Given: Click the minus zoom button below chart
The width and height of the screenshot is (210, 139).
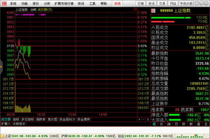Looking at the screenshot, I should point(144,119).
